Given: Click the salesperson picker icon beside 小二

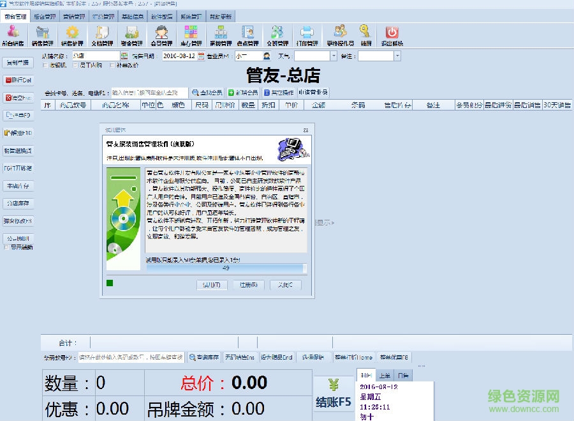Looking at the screenshot, I should point(267,56).
